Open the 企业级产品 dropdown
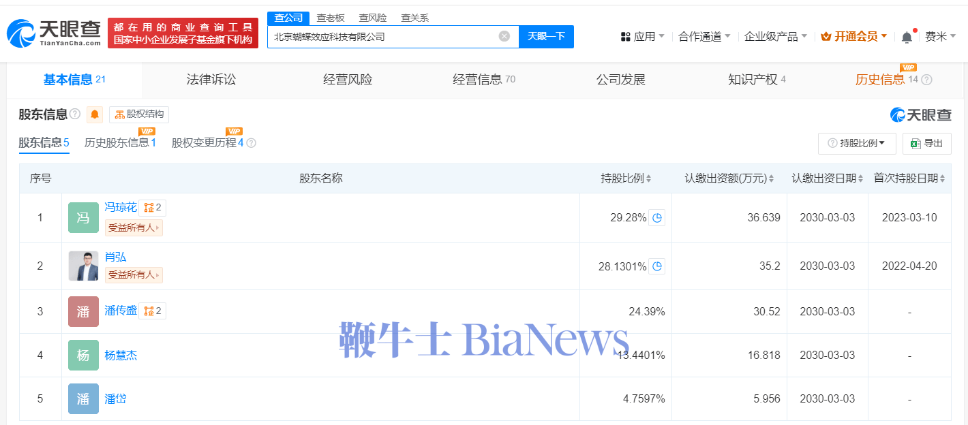The image size is (968, 425). 776,37
